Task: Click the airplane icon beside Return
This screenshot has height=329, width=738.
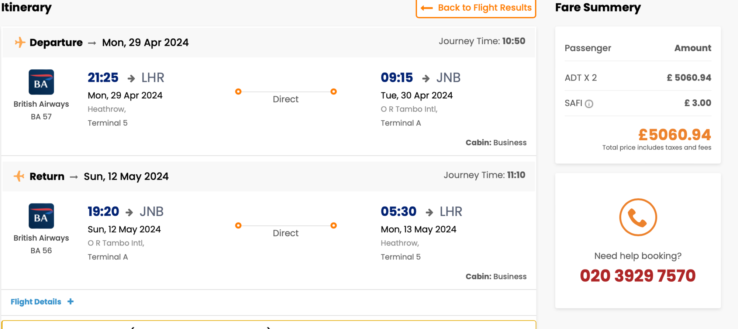Action: 18,176
